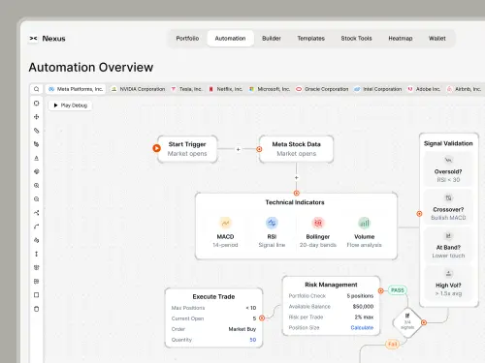485x363 pixels.
Task: Click the Technical Indicators top connector
Action: click(296, 193)
